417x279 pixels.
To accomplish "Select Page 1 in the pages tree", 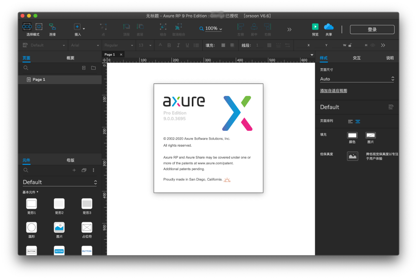I will point(60,80).
